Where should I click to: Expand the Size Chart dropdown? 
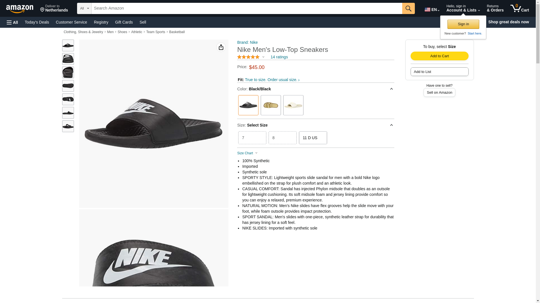pyautogui.click(x=247, y=153)
